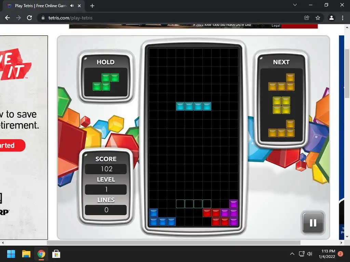
Task: Click the scroll-left arrow of horizontal scrollbar
Action: tap(2, 243)
